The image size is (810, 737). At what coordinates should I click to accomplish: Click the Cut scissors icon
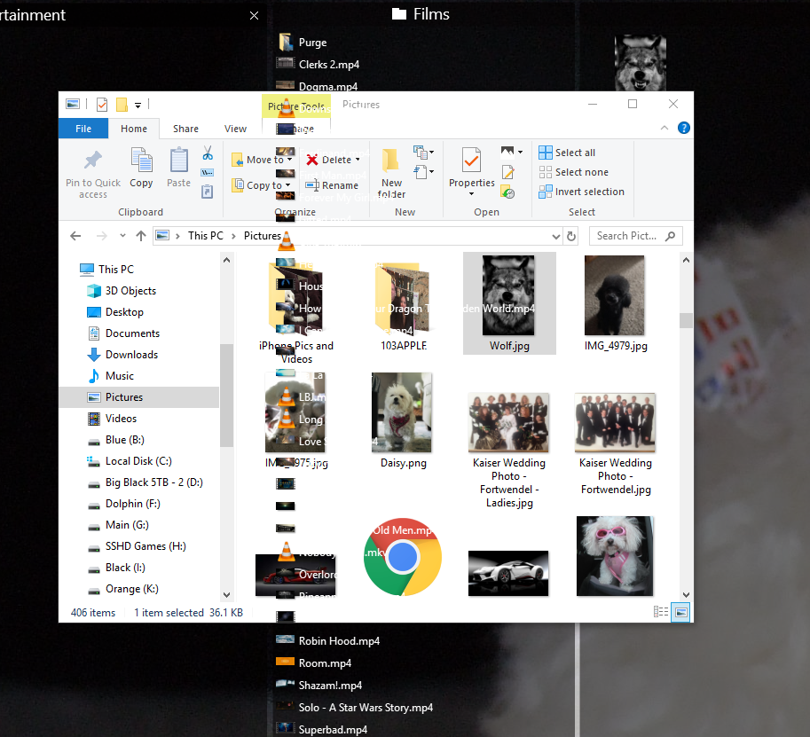click(208, 153)
